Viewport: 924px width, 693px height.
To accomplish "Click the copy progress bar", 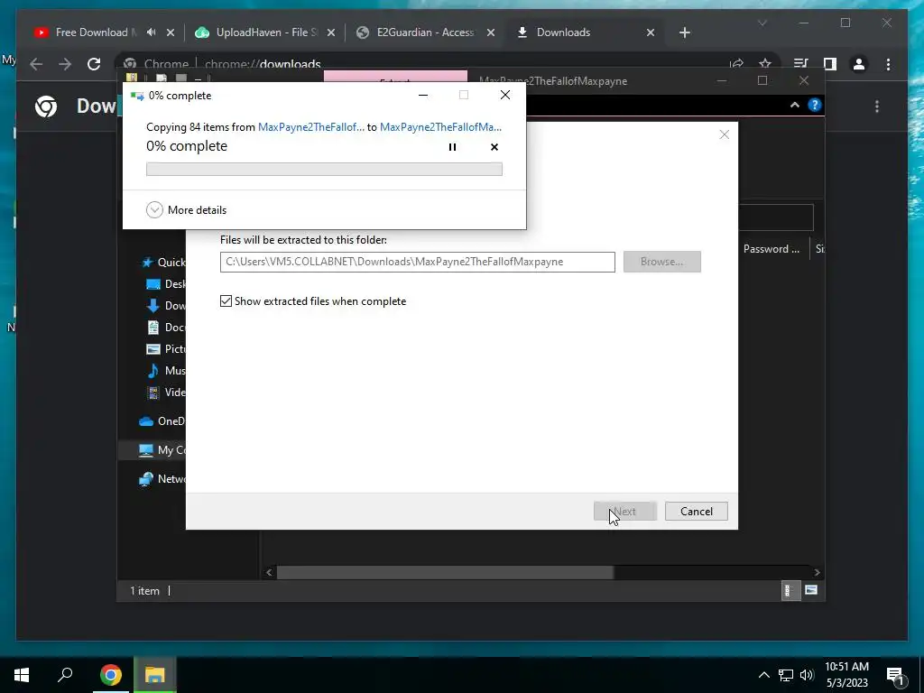I will click(324, 169).
